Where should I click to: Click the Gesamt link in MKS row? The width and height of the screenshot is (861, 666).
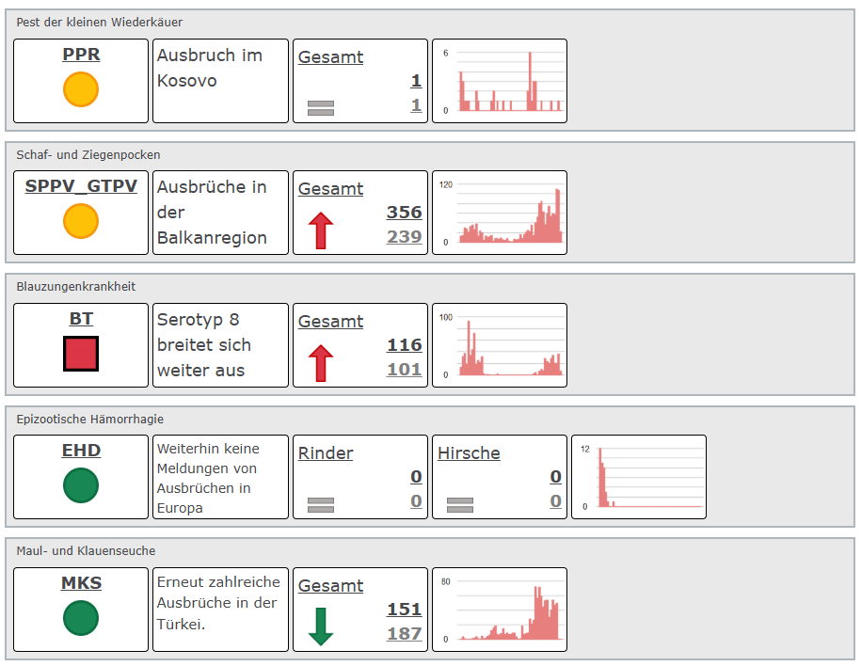(x=330, y=585)
